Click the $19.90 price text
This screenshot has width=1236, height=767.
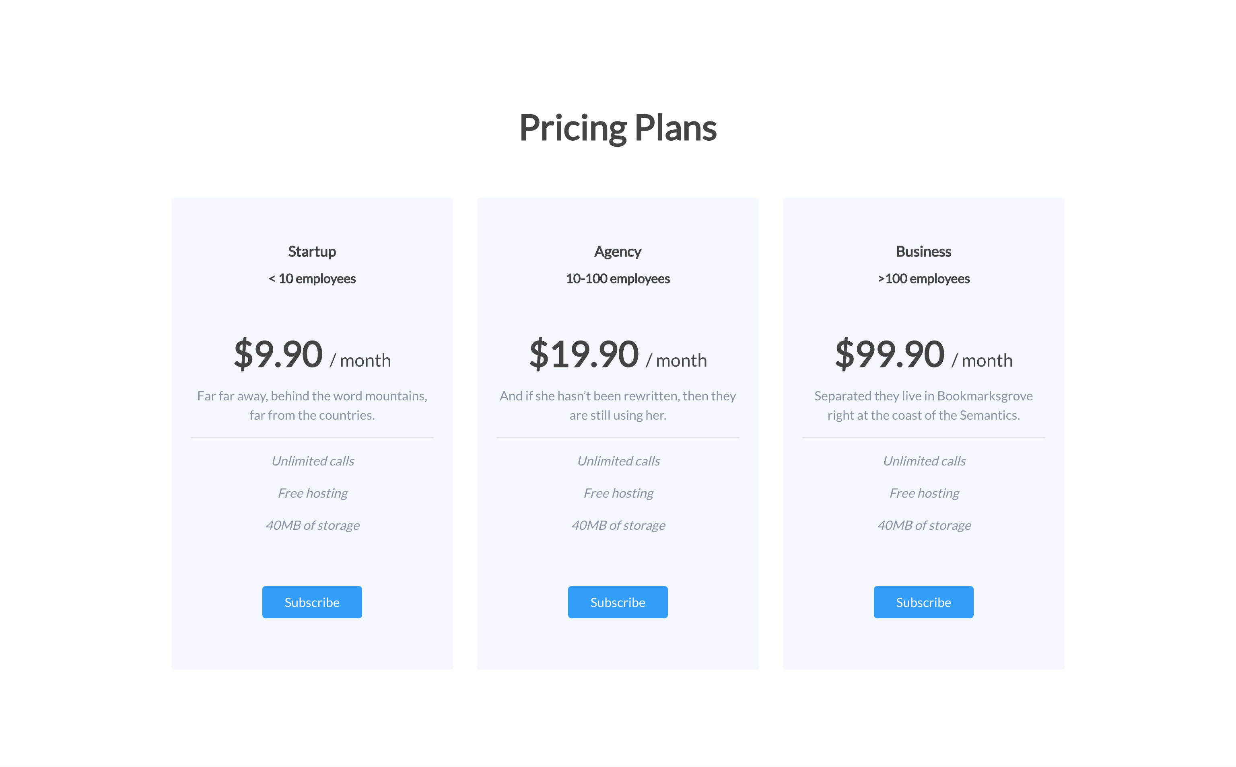(x=584, y=354)
